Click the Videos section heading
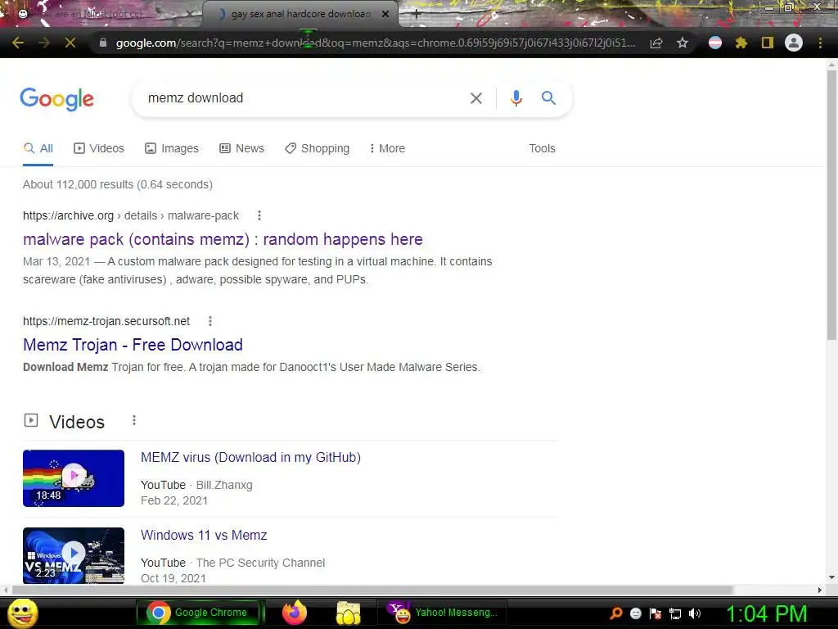Screen dimensions: 838x629 [77, 422]
